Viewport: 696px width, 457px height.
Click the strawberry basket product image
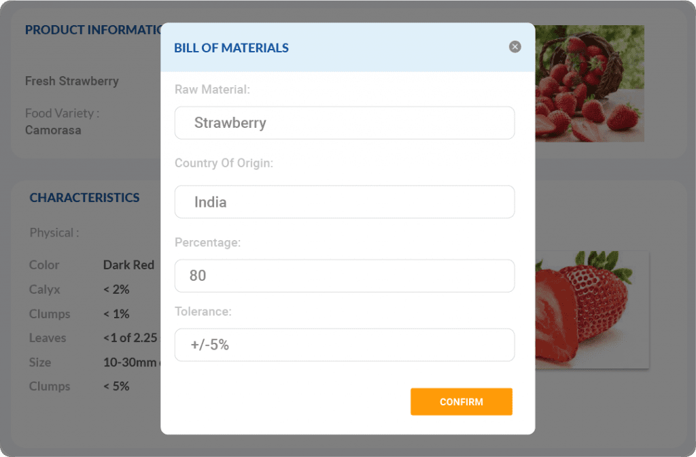tap(589, 83)
